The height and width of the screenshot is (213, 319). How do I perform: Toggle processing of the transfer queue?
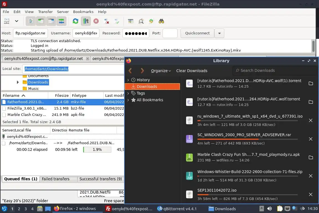tap(86, 21)
